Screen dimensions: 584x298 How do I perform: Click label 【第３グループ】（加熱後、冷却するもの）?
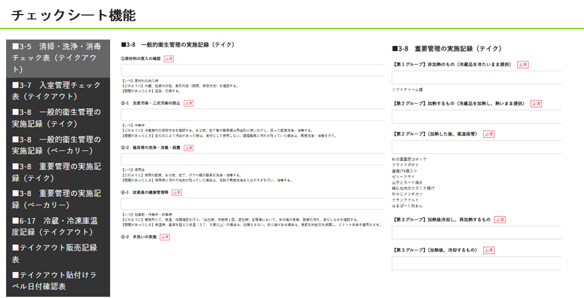435,251
